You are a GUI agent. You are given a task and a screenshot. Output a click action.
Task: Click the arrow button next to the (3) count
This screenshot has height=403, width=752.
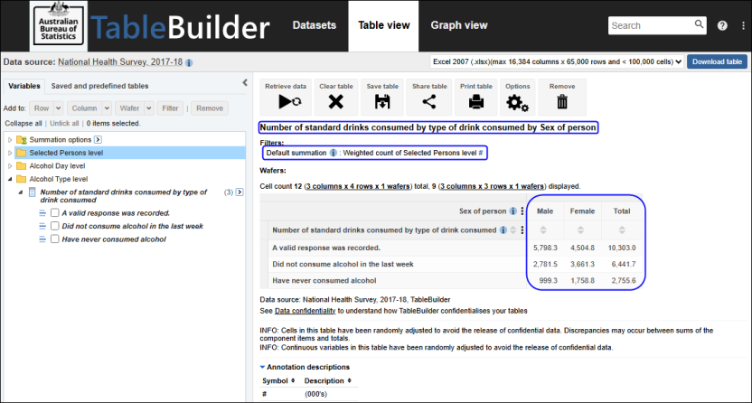240,192
